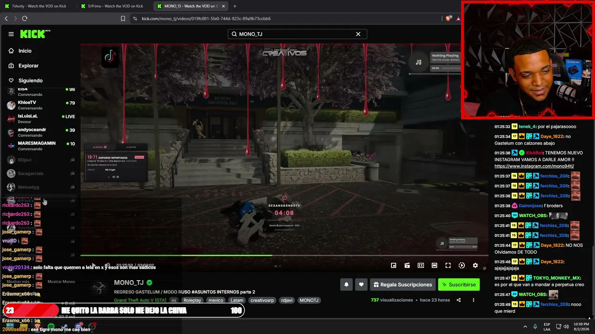Toggle notification bell for MONO_TJ

(346, 284)
